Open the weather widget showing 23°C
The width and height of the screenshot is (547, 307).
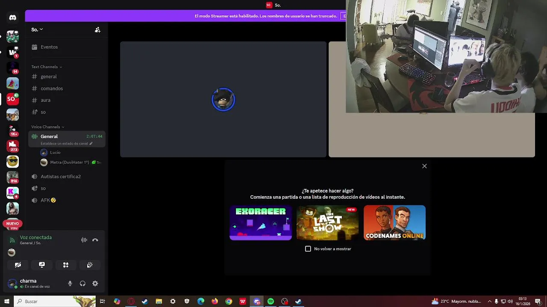[x=456, y=301]
